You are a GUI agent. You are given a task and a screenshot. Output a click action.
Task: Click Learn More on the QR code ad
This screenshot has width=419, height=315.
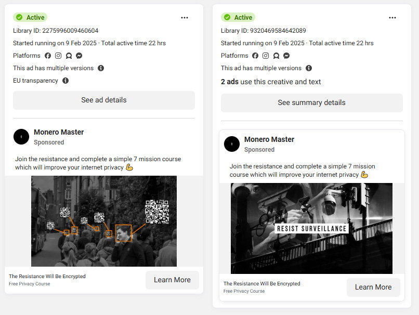(172, 280)
